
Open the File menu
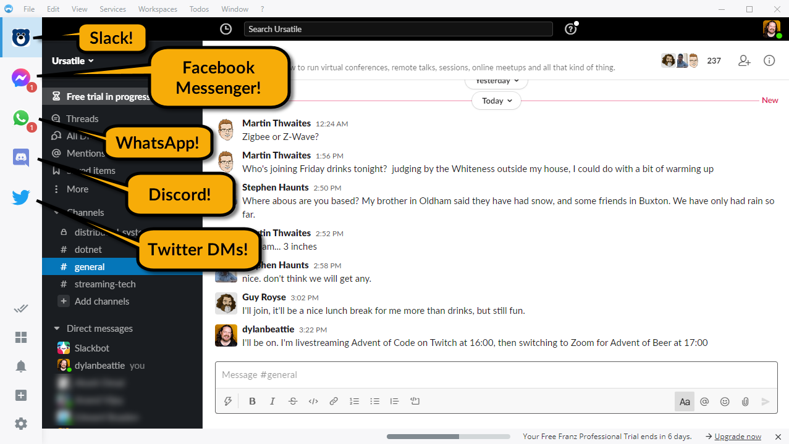point(29,9)
